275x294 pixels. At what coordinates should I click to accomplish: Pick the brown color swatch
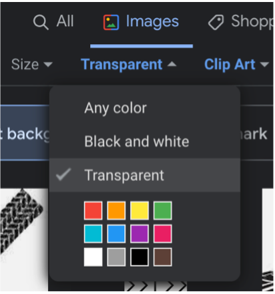(163, 257)
